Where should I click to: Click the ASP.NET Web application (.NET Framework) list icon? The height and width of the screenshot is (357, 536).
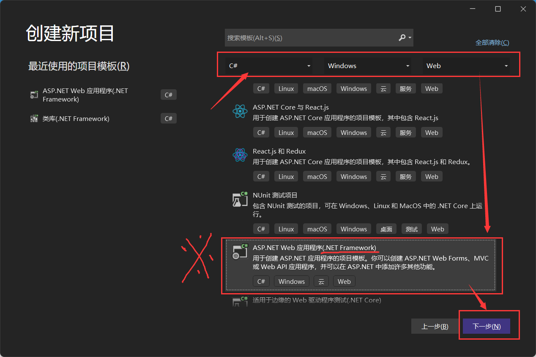click(240, 251)
